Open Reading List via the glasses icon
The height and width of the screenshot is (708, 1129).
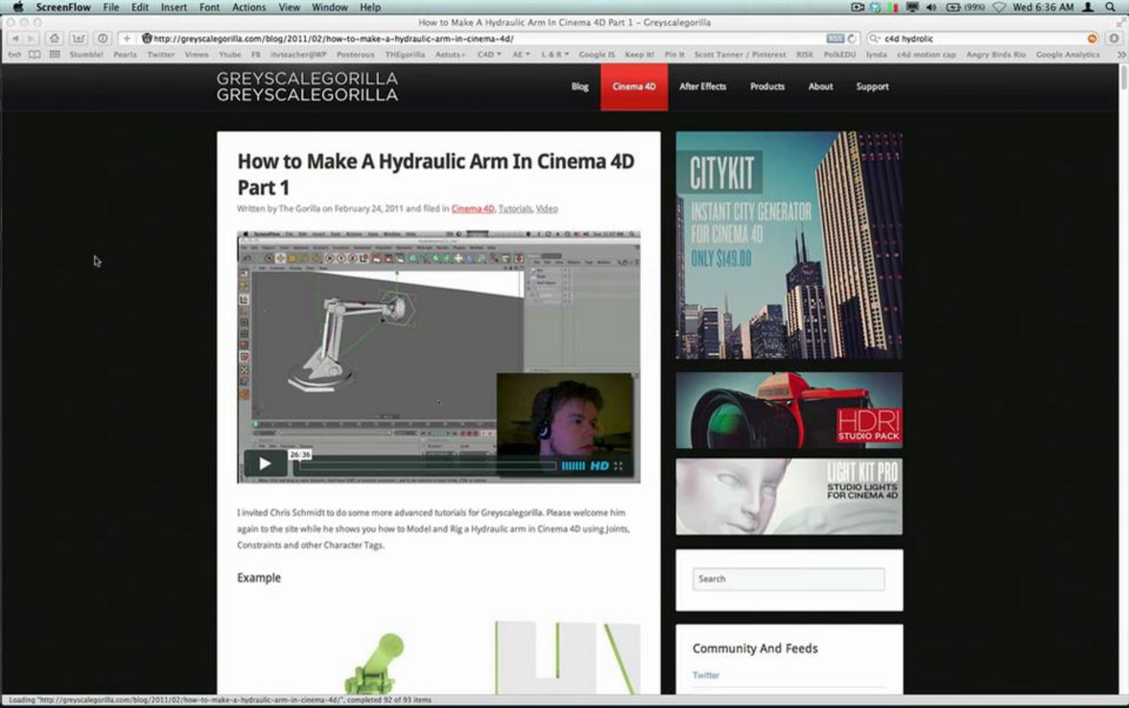(15, 55)
